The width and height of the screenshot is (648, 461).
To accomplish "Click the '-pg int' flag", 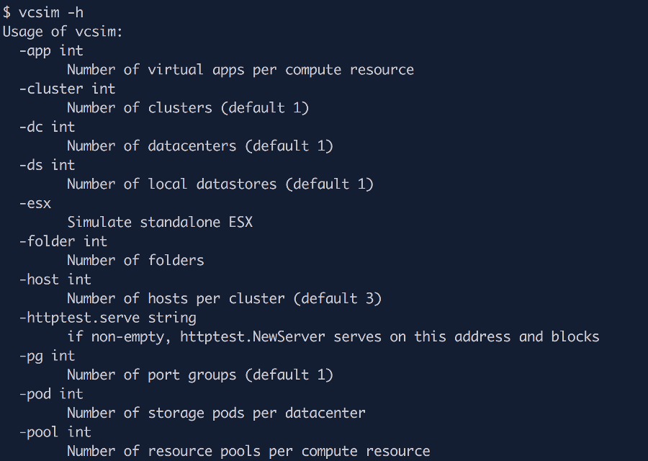I will point(47,356).
